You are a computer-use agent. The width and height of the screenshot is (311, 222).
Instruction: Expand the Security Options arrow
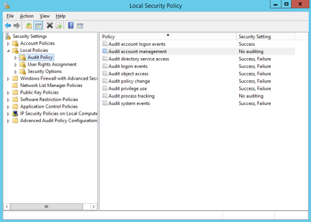point(16,72)
